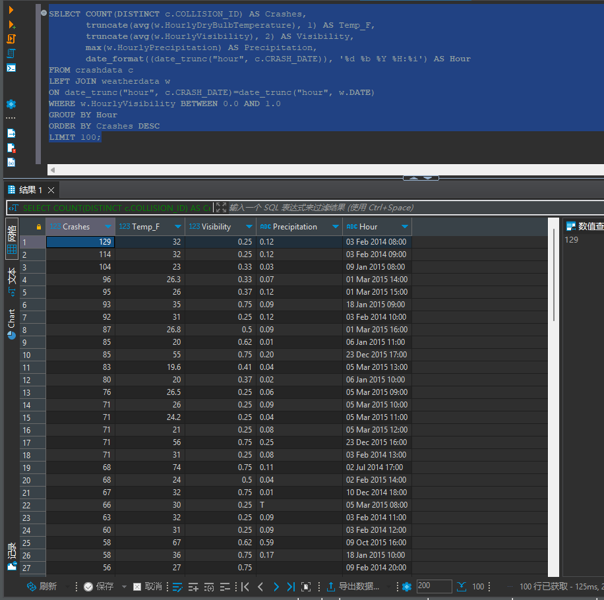Minimize results panel with the down arrow
This screenshot has height=600, width=604.
pyautogui.click(x=428, y=178)
